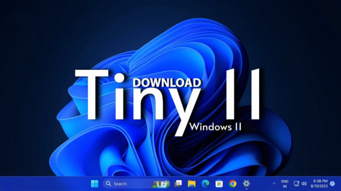Click the volume speaker icon
Screen dimensions: 341x191
(304, 184)
